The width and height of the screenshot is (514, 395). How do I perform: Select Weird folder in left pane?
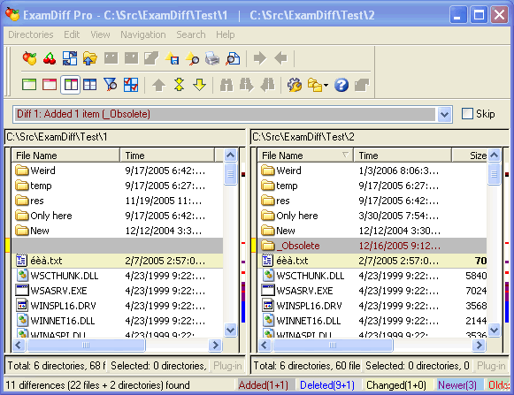tap(118, 171)
